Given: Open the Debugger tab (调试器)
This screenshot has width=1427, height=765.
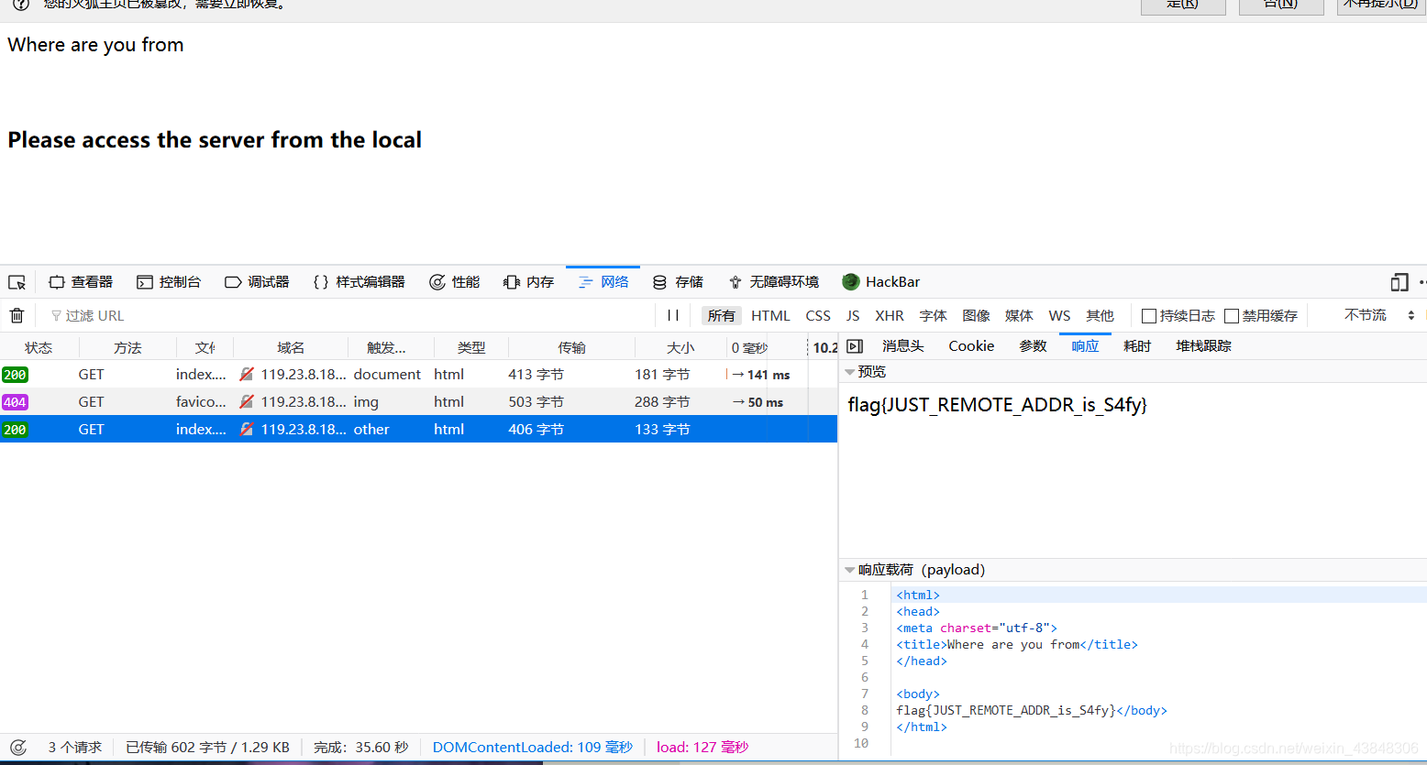Looking at the screenshot, I should pyautogui.click(x=257, y=282).
